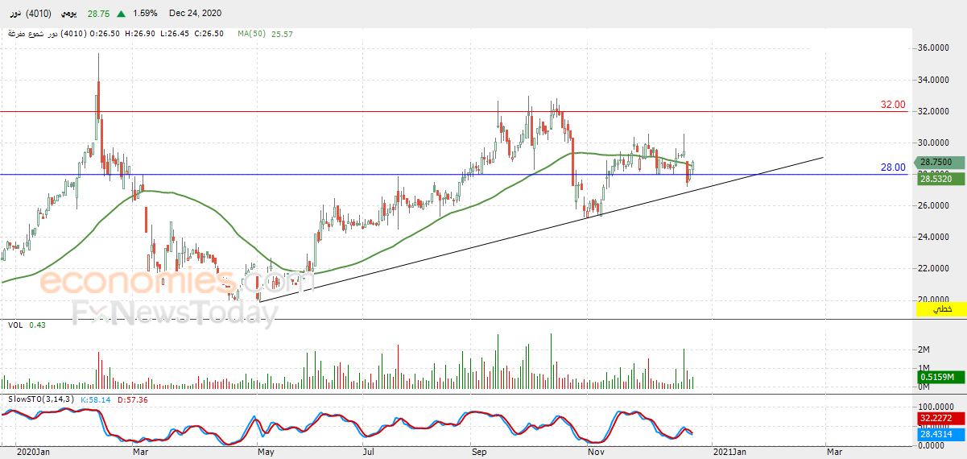Screen dimensions: 967x459
Task: Click the Sep marker on time axis
Action: [x=480, y=453]
